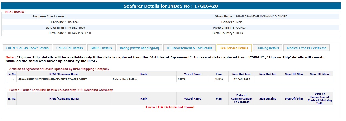Click Date of Commencement of Contract header
Image resolution: width=346 pixels, height=121 pixels.
[x=241, y=98]
